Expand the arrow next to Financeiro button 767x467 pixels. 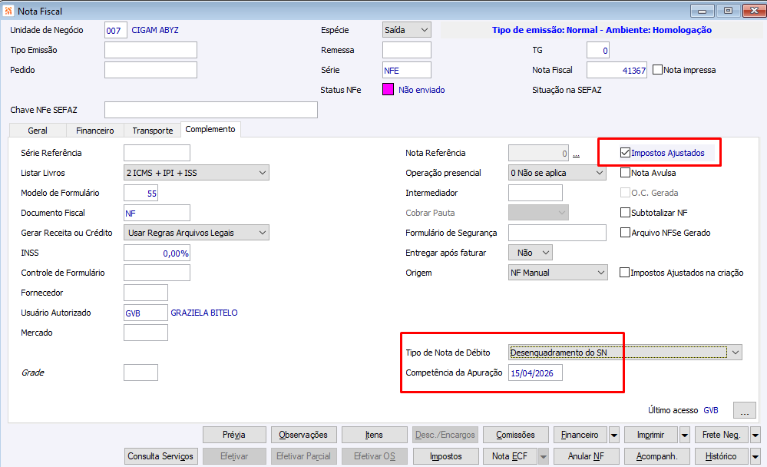point(614,435)
